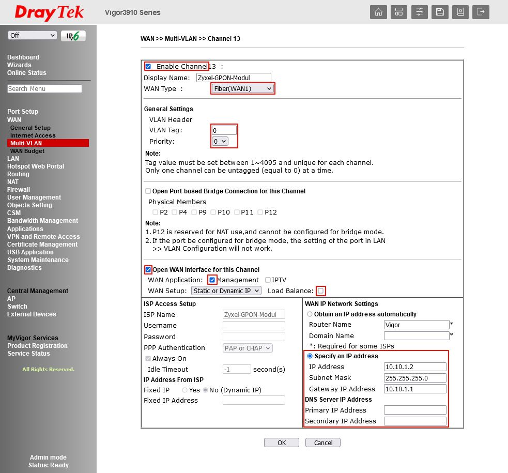Click the logout icon
The height and width of the screenshot is (473, 508).
click(481, 12)
